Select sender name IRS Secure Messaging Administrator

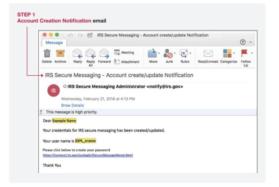[x=106, y=87]
